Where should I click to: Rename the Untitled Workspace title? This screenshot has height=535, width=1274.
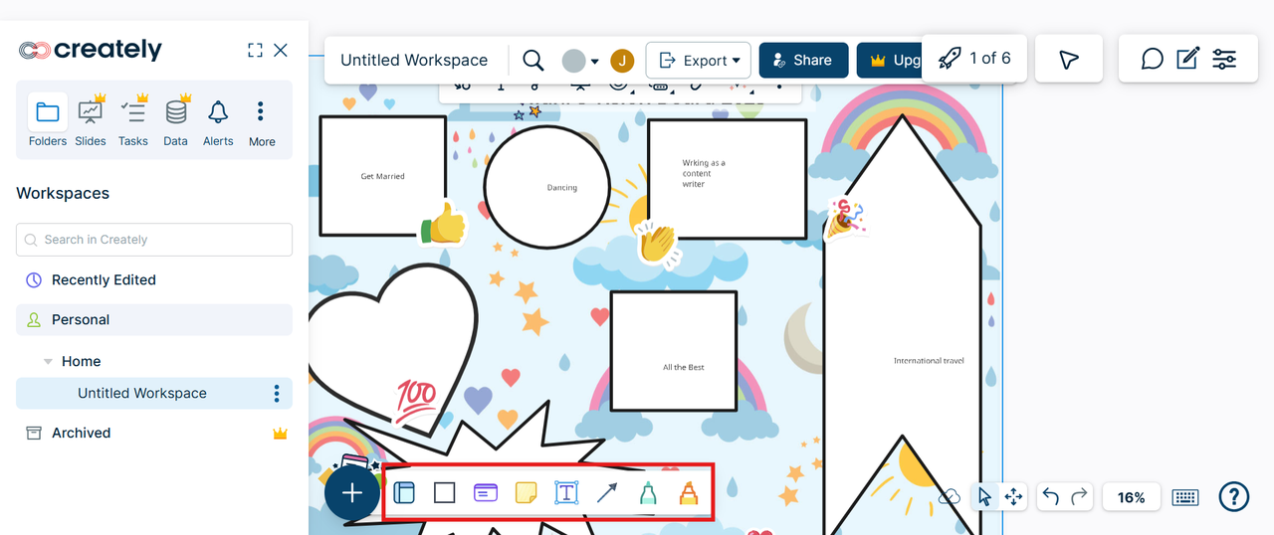[x=414, y=60]
